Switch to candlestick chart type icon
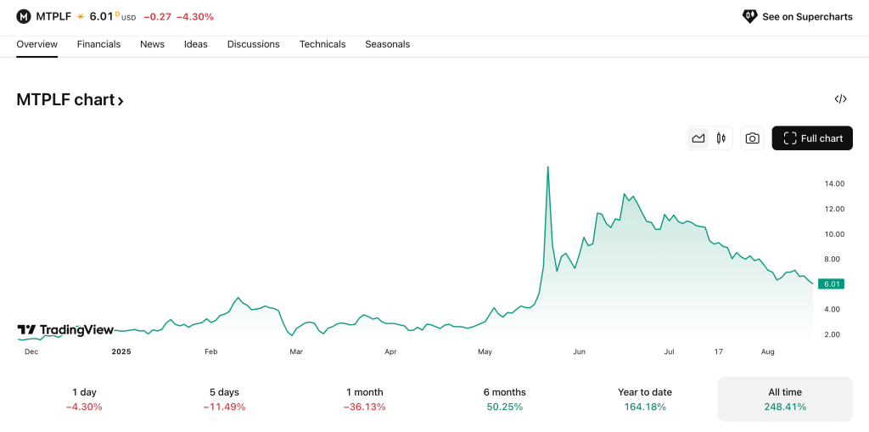This screenshot has height=432, width=869. point(721,138)
